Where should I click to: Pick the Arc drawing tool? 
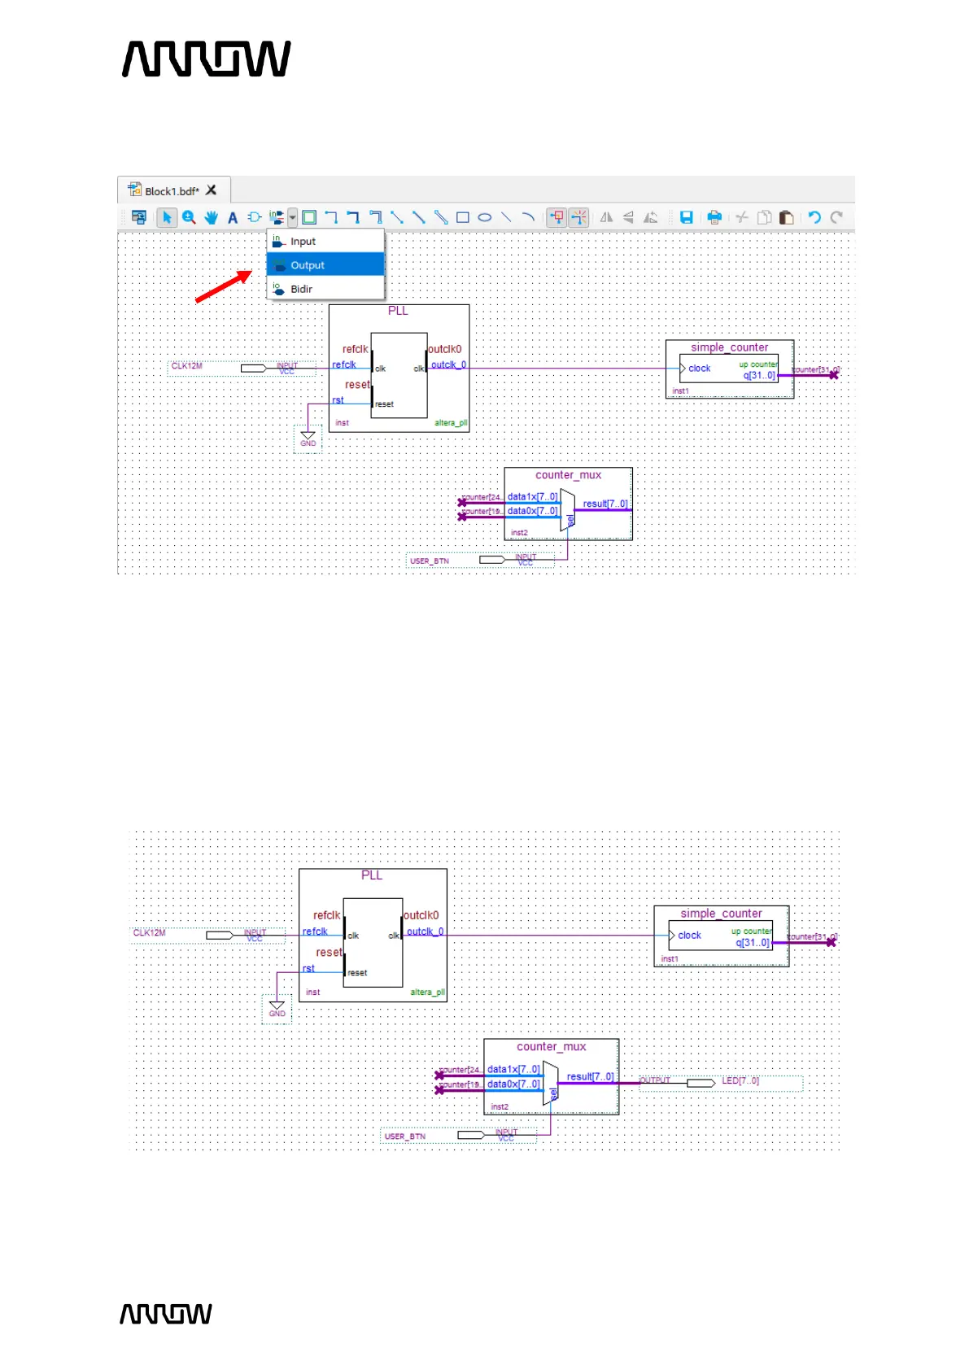[x=528, y=217]
